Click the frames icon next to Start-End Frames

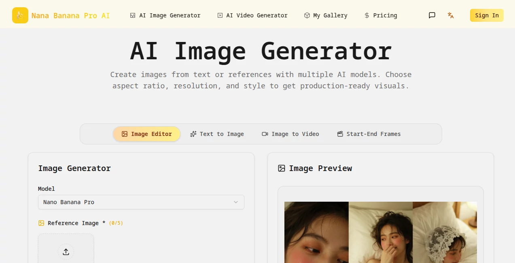click(340, 134)
